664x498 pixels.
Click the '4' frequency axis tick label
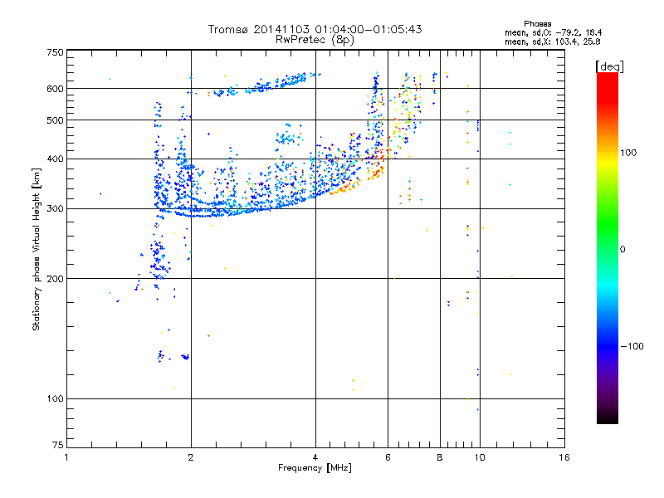point(315,457)
